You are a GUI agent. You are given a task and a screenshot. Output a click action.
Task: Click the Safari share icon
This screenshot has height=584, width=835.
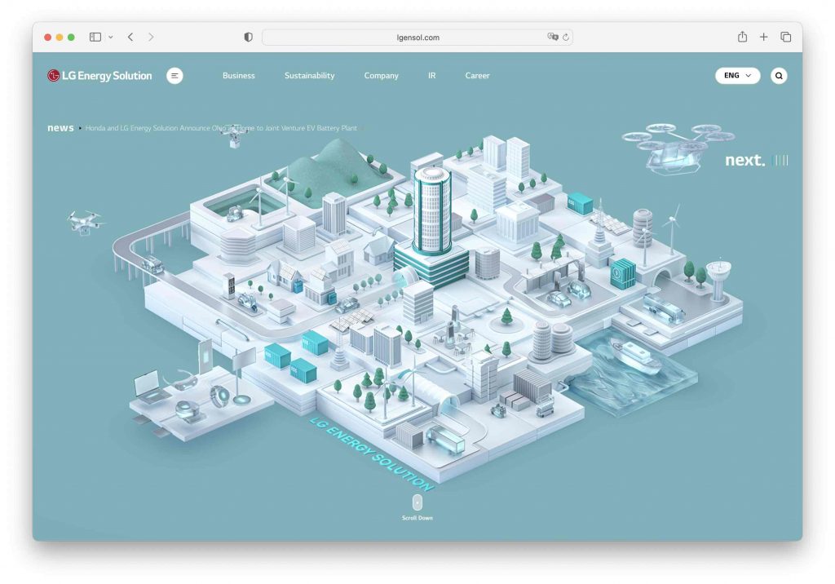pyautogui.click(x=742, y=37)
